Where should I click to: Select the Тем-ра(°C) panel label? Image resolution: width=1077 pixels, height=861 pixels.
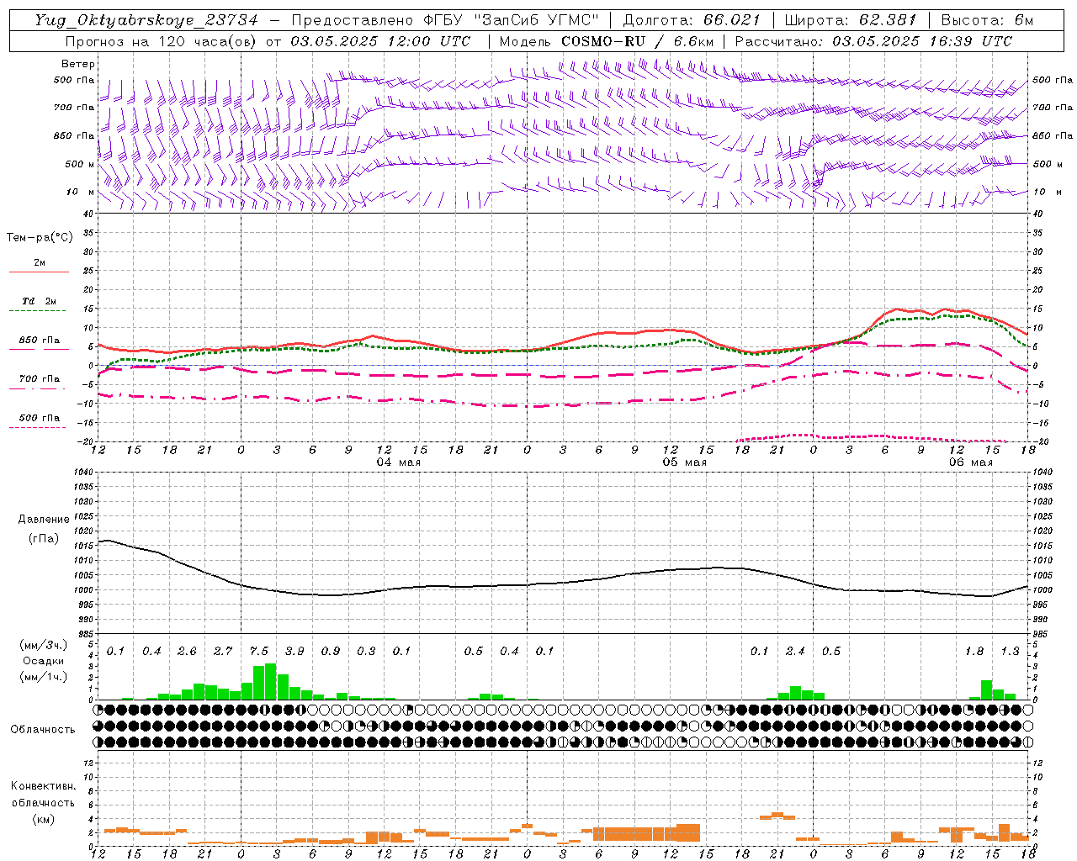[x=40, y=237]
